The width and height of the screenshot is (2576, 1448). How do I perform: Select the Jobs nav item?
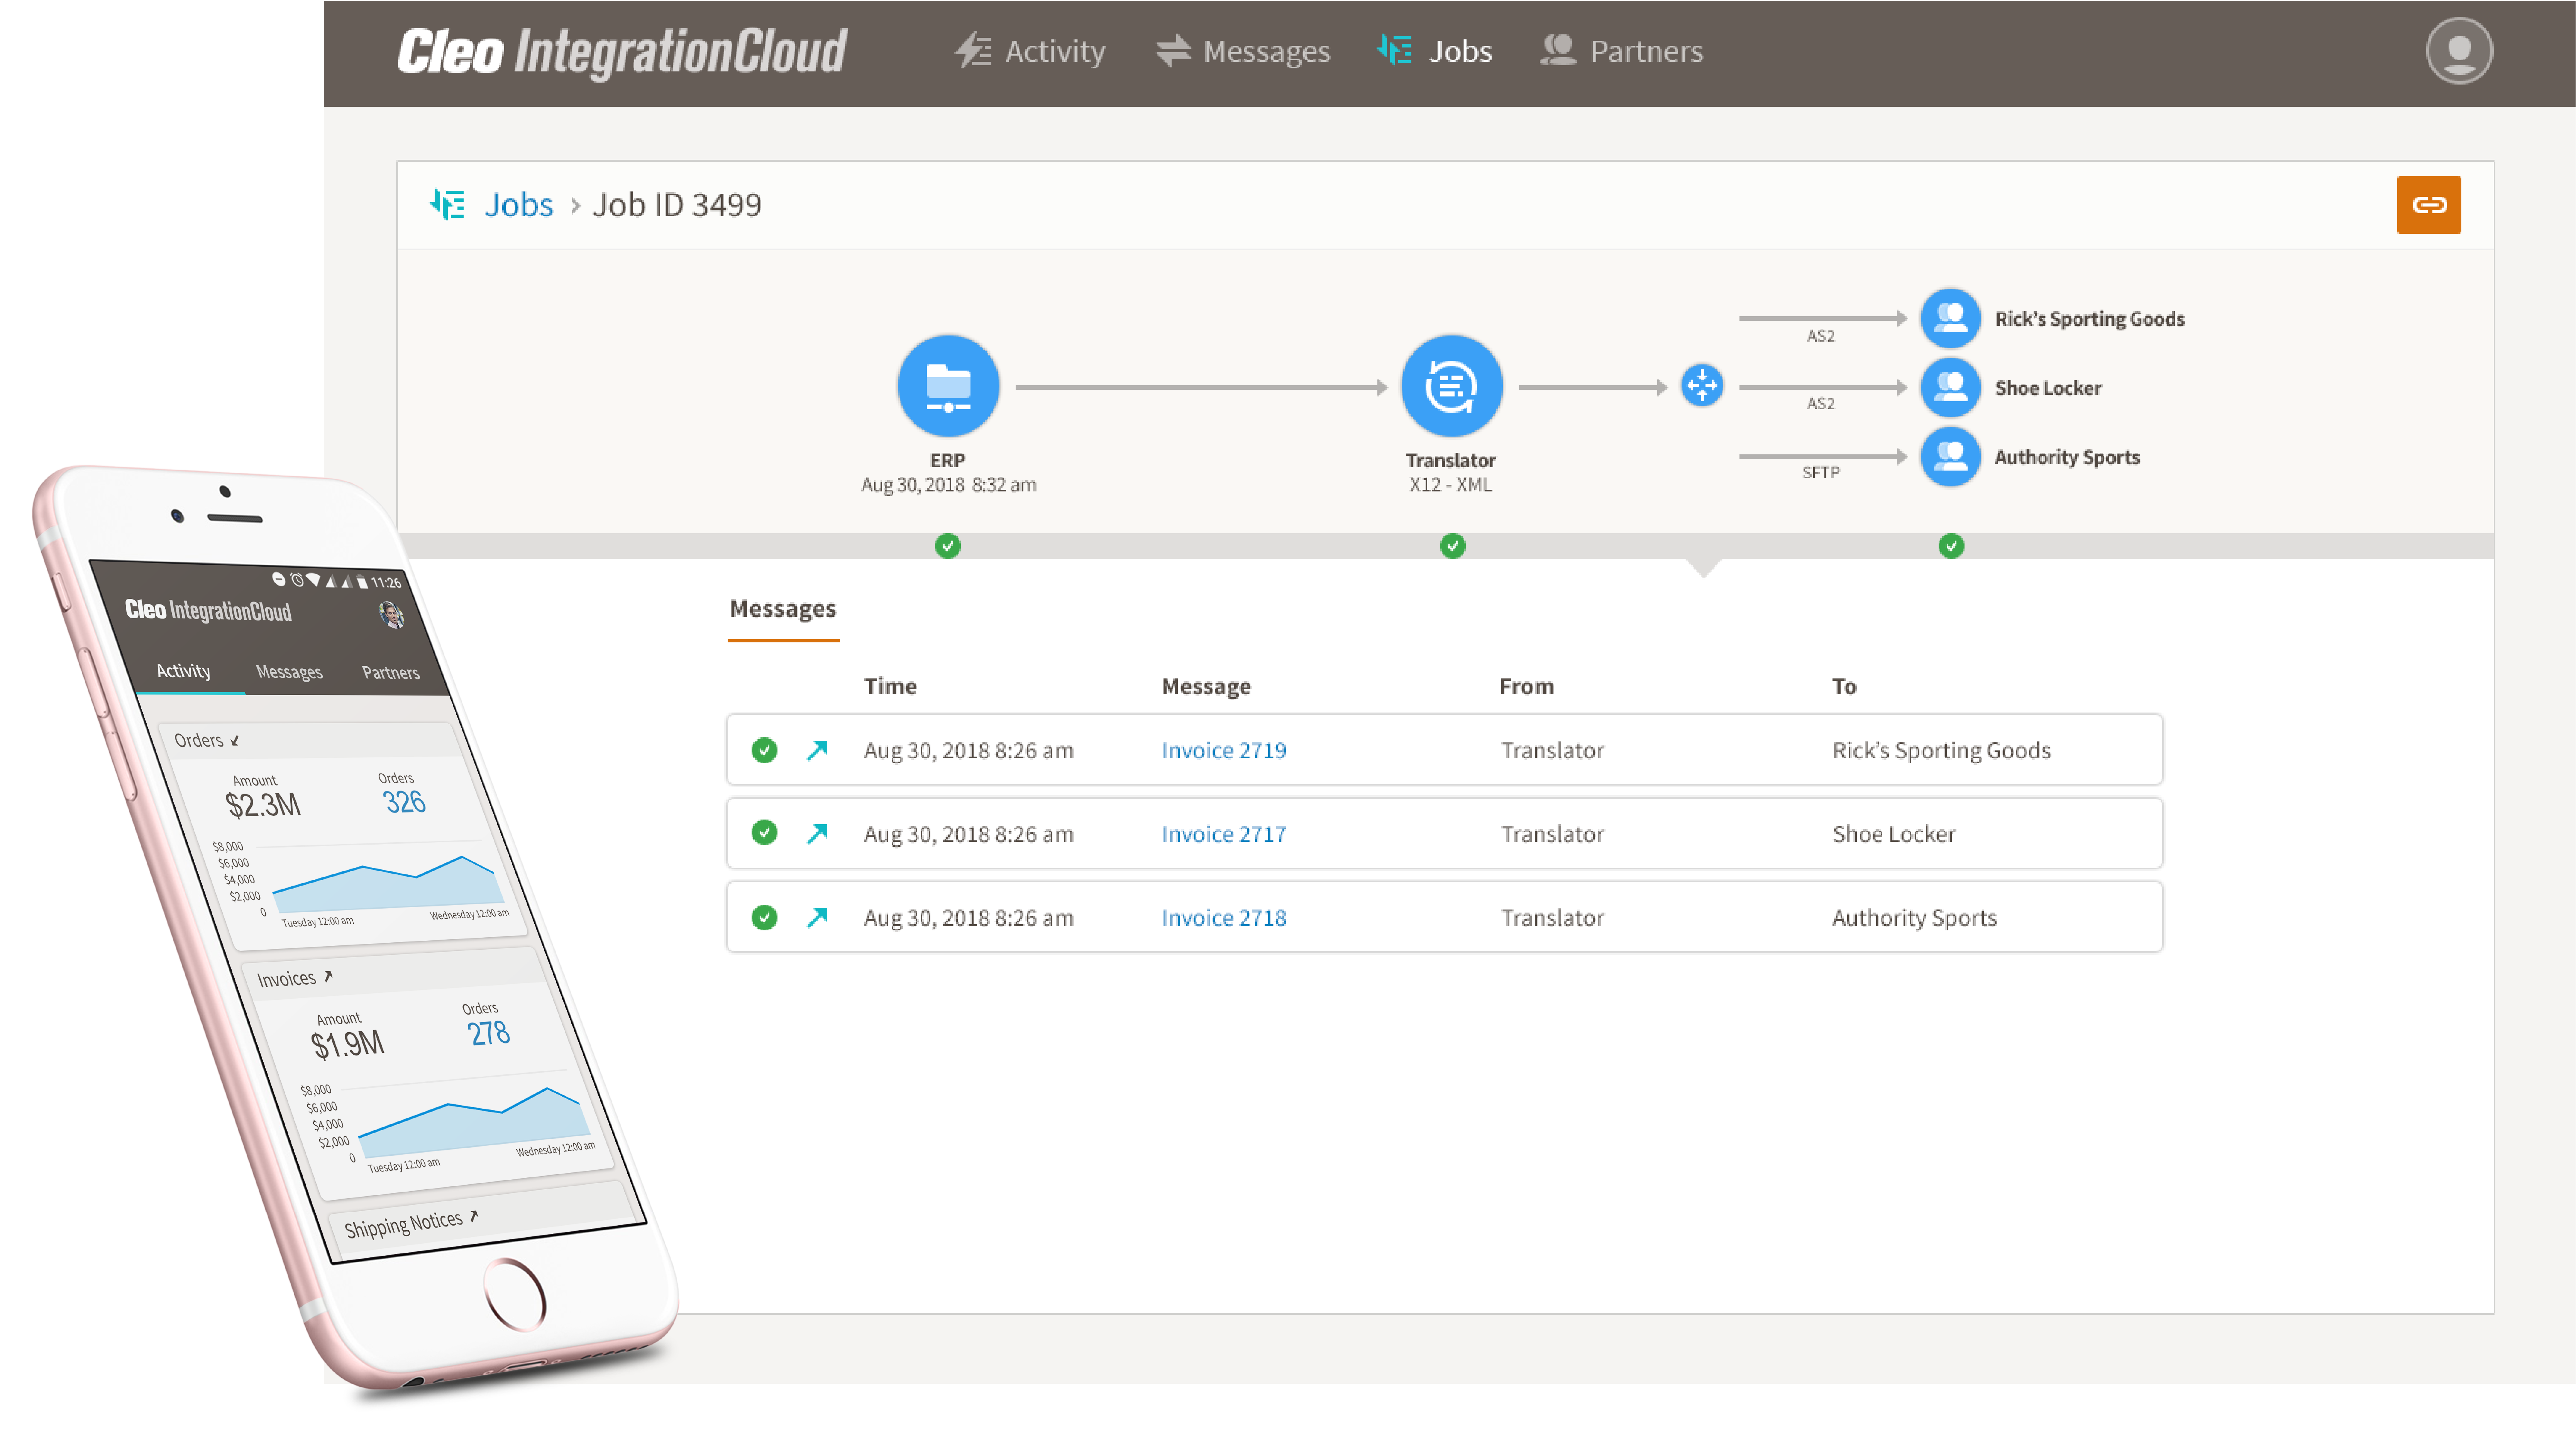pyautogui.click(x=1435, y=51)
